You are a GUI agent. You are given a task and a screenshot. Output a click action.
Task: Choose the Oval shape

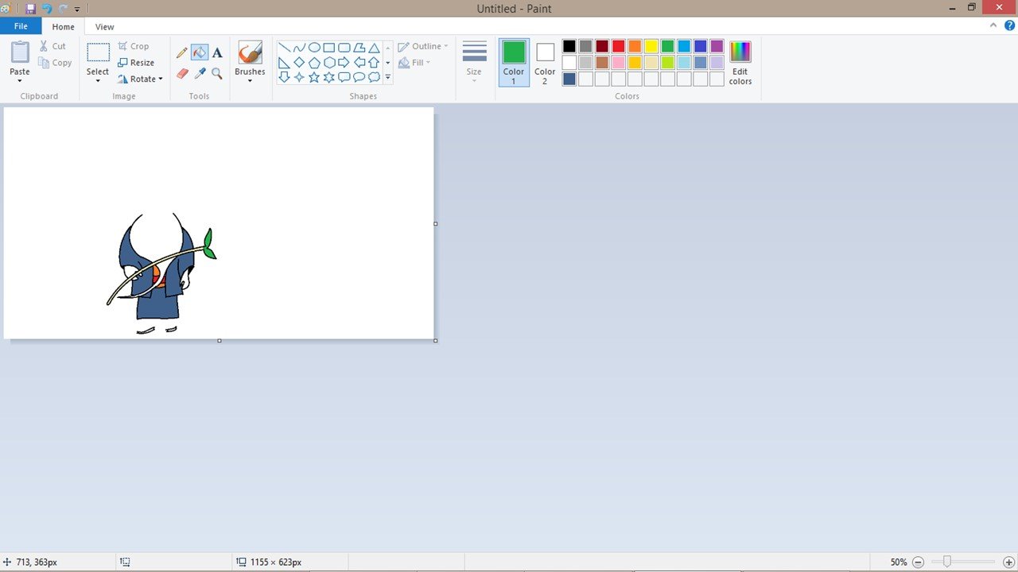tap(314, 48)
